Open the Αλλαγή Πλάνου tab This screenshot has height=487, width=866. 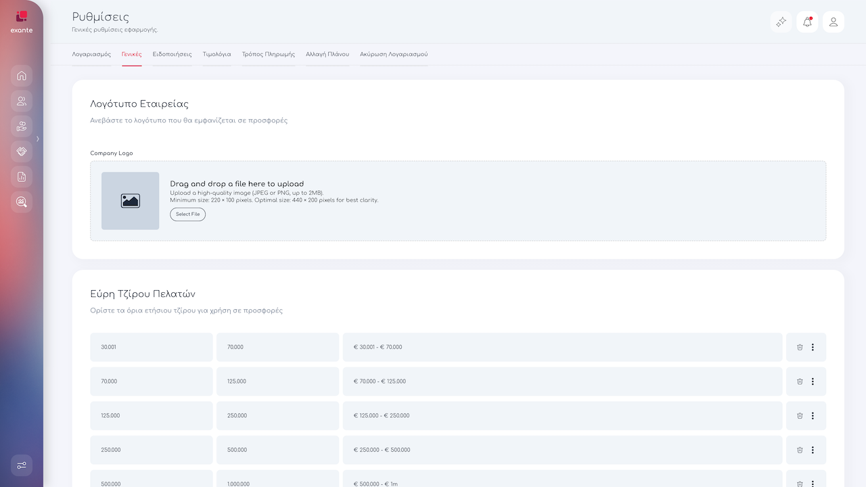coord(327,54)
